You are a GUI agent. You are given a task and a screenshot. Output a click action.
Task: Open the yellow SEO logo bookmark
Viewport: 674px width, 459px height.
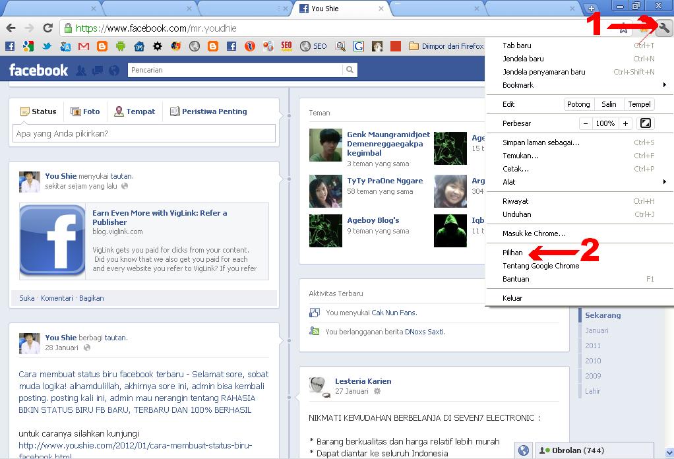pyautogui.click(x=286, y=46)
